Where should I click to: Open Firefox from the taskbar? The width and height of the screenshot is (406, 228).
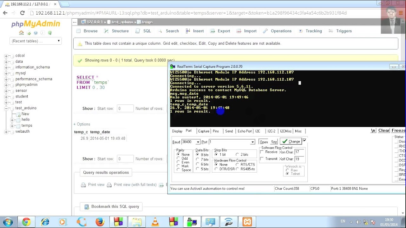[x=100, y=222]
